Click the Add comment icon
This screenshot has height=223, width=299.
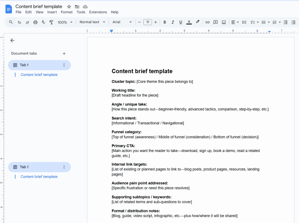[215, 22]
